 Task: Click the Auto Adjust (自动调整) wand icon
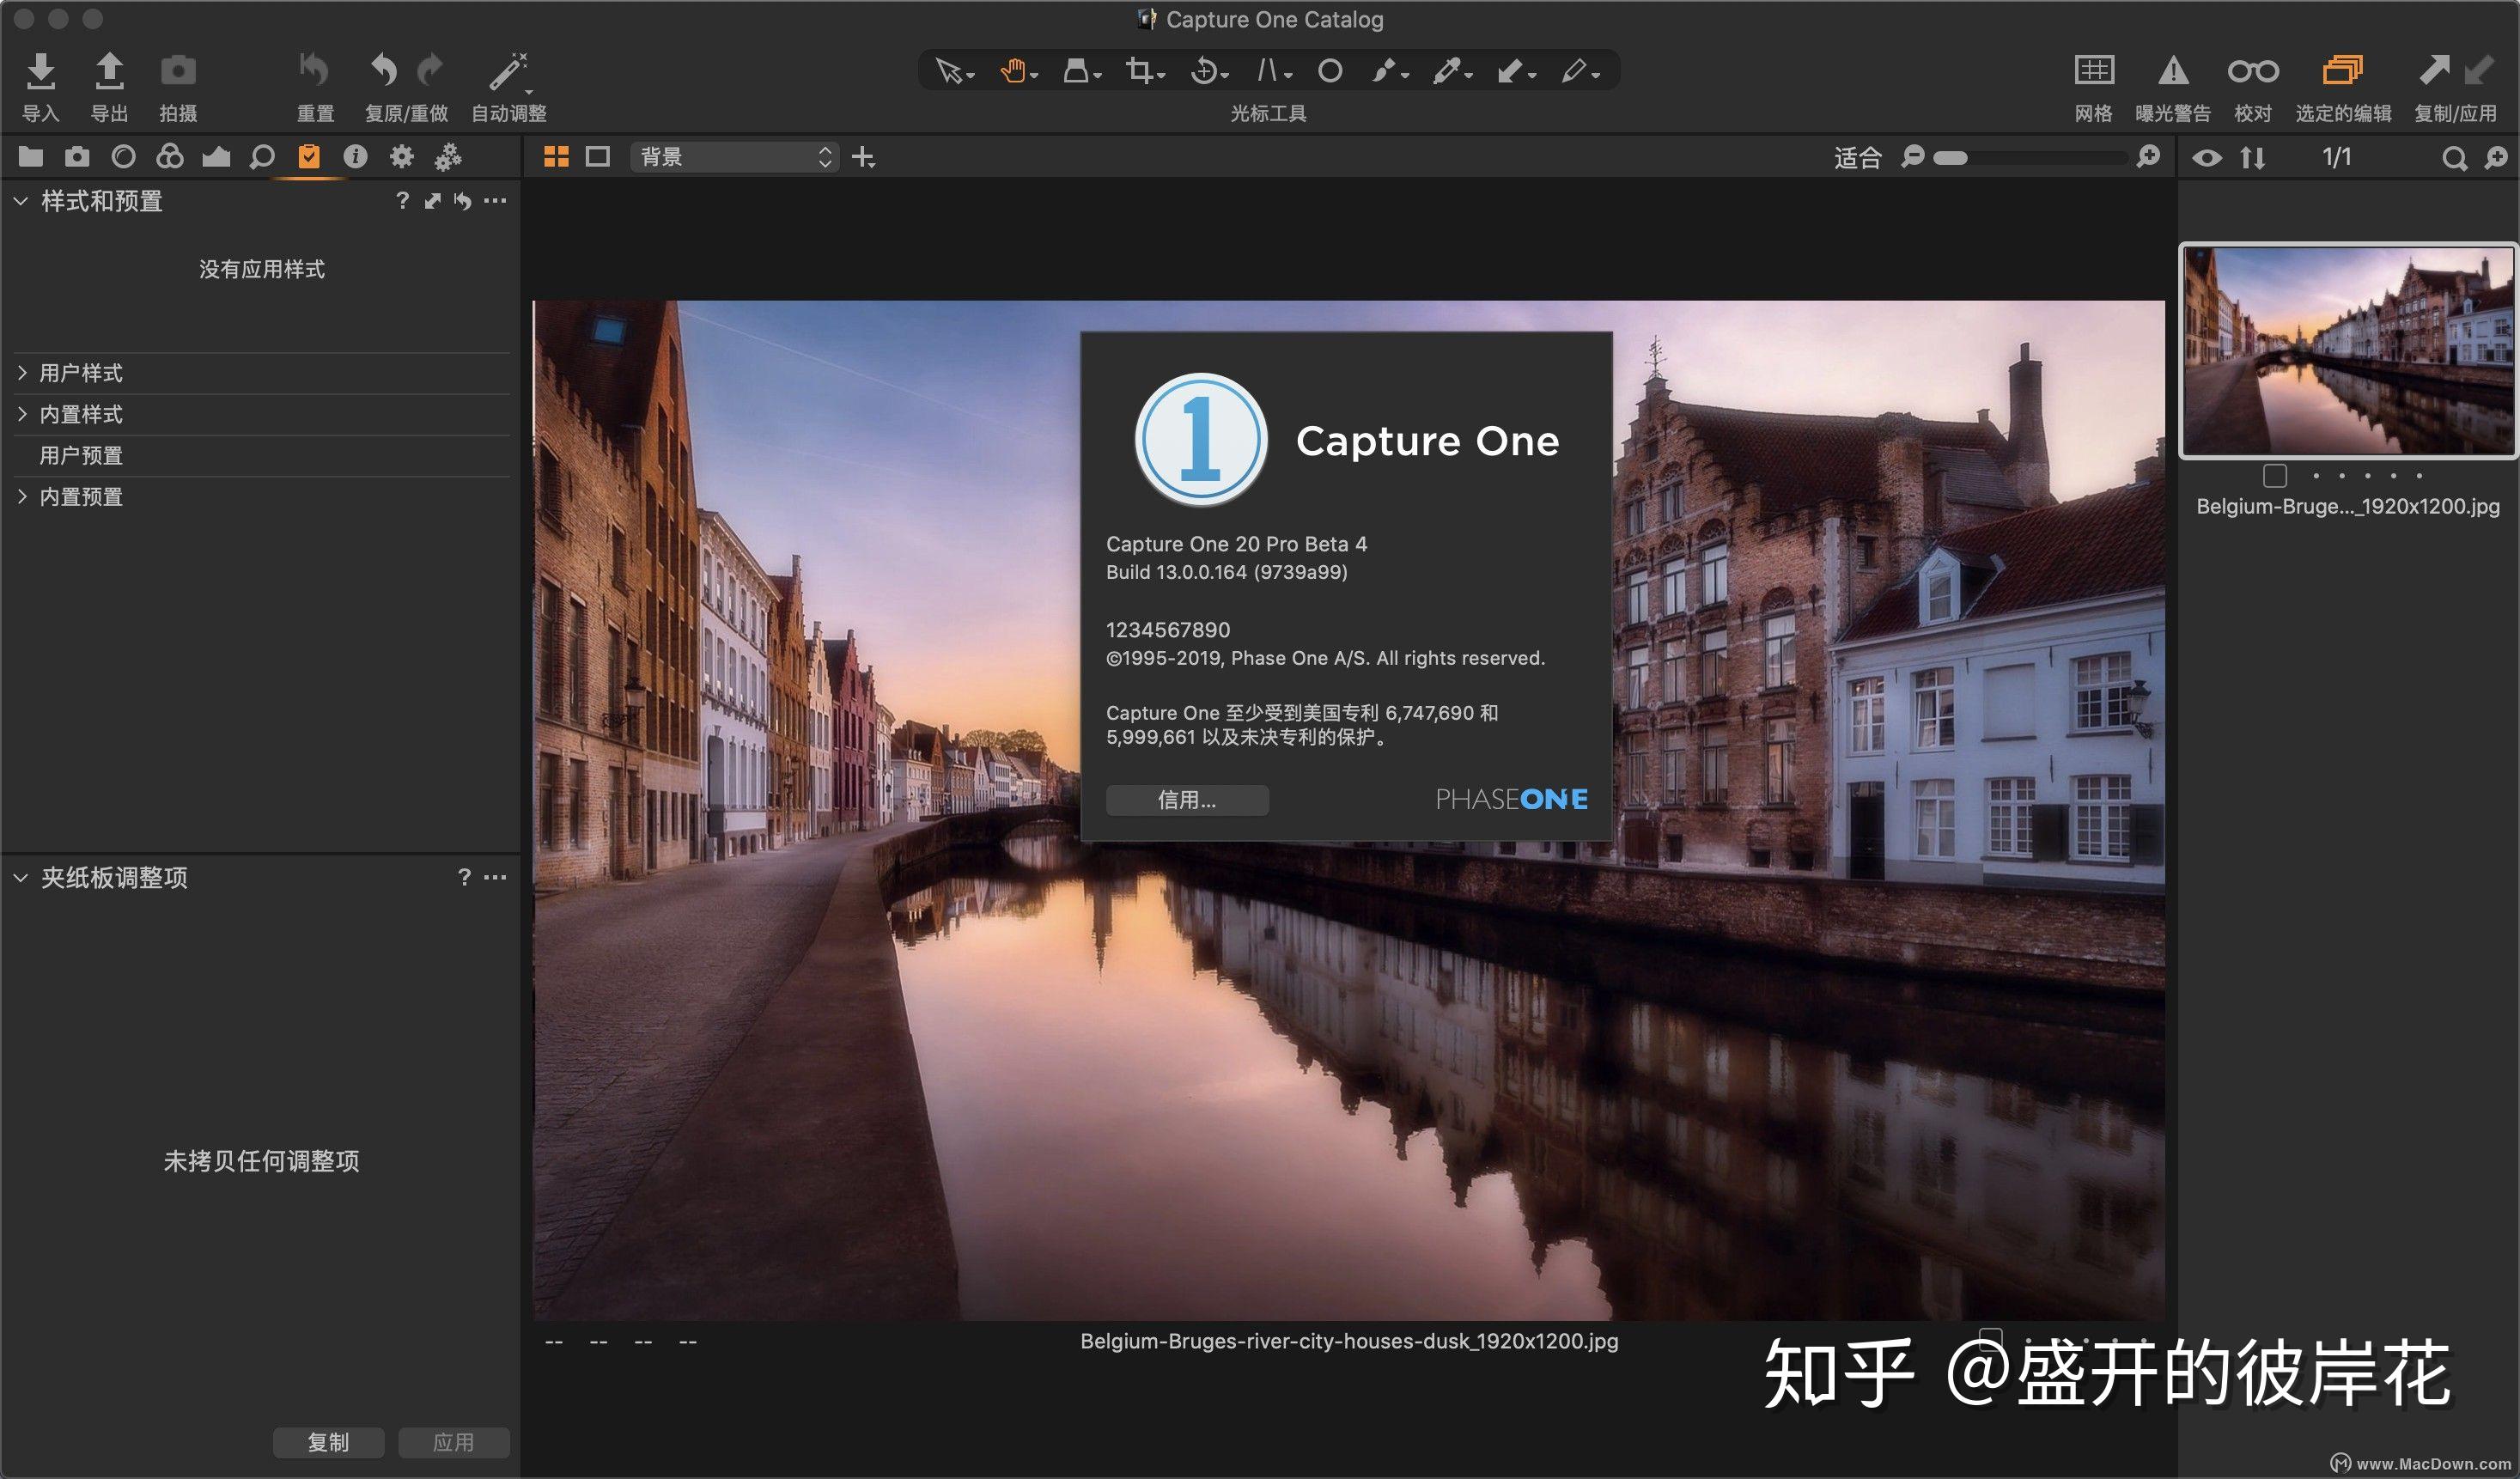pos(508,71)
